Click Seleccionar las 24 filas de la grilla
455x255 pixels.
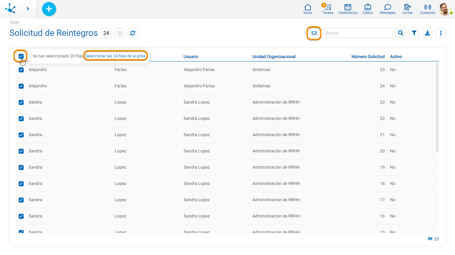(x=115, y=56)
